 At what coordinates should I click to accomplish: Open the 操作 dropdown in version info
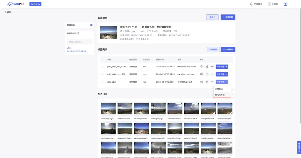(212, 17)
